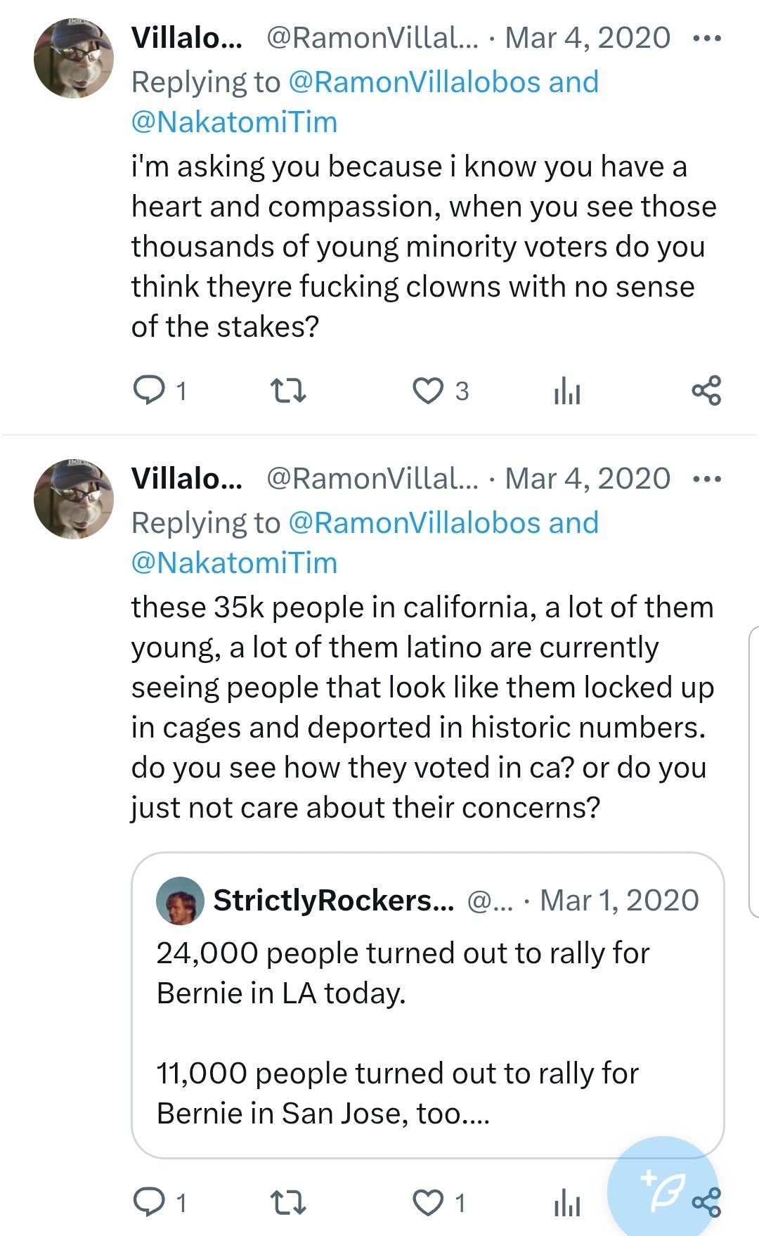Open StrictlyRockers avatar in quoted tweet
The height and width of the screenshot is (1236, 759).
coord(180,900)
